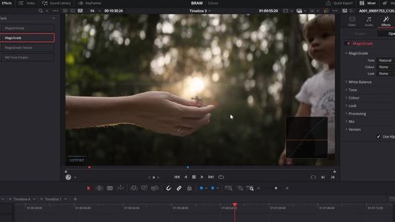Choose the Trim Edit Mode tool
This screenshot has width=395, height=222.
[x=99, y=188]
